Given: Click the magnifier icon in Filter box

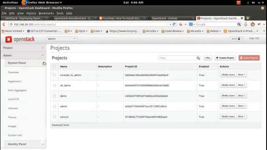Looking at the screenshot, I should (x=198, y=58).
